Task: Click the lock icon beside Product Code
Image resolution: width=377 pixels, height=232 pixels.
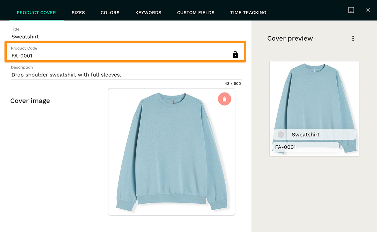Action: (235, 54)
